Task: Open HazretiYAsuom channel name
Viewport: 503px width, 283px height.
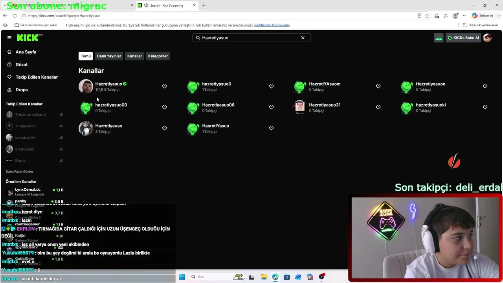Action: (x=325, y=84)
